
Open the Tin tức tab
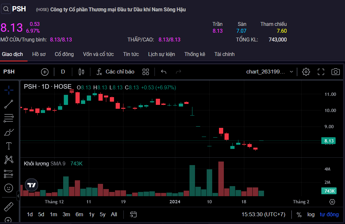click(x=131, y=54)
